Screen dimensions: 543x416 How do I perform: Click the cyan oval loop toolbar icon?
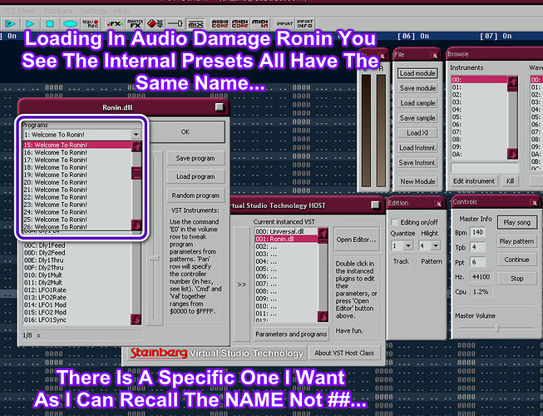tap(71, 23)
